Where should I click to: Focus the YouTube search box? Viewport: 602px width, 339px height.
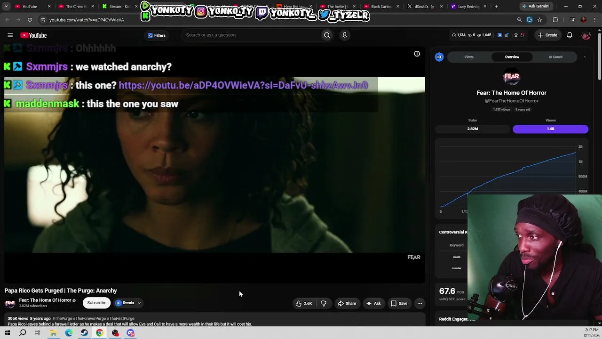[x=252, y=35]
